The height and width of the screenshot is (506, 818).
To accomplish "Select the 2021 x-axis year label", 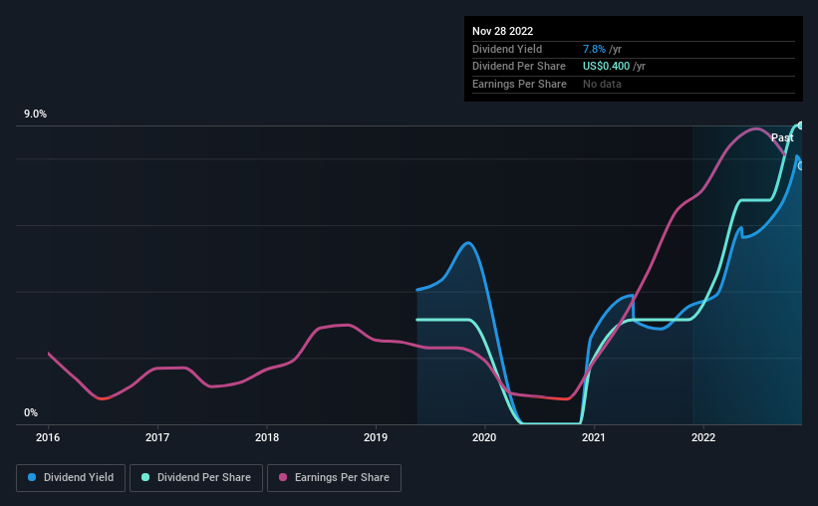I will click(594, 437).
